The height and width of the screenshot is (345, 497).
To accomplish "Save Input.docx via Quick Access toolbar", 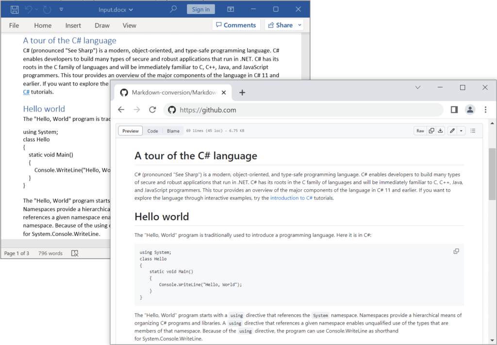I will pyautogui.click(x=14, y=9).
